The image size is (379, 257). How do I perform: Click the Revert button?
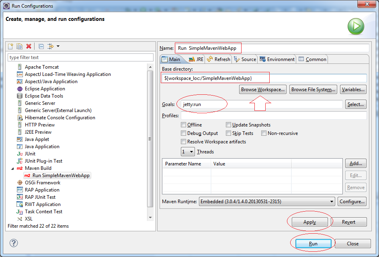pos(348,222)
